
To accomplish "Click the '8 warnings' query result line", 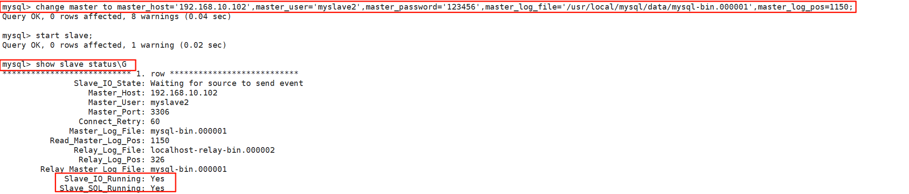I will point(117,16).
